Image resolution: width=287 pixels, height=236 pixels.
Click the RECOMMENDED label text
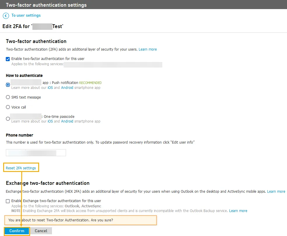(91, 83)
